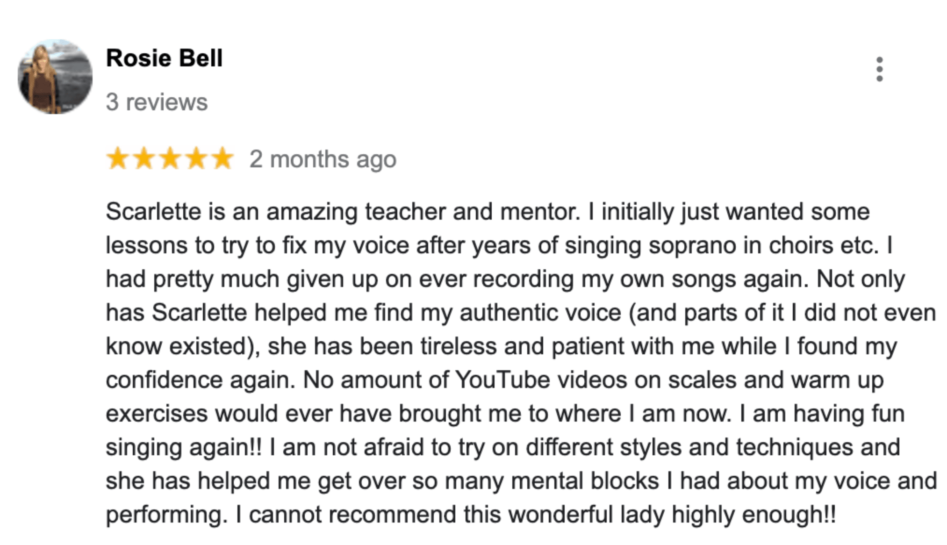Click the first gold rating star
This screenshot has height=545, width=947.
click(117, 158)
